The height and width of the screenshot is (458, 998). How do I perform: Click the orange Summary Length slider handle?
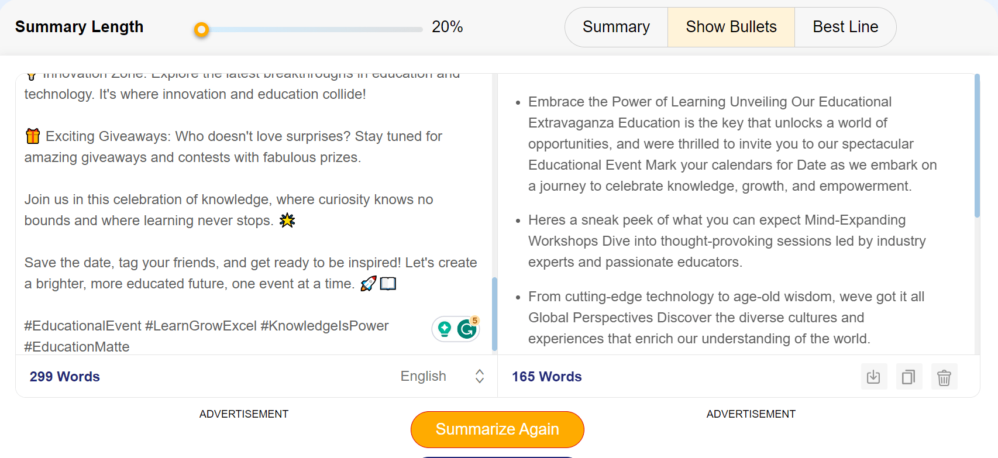(201, 29)
